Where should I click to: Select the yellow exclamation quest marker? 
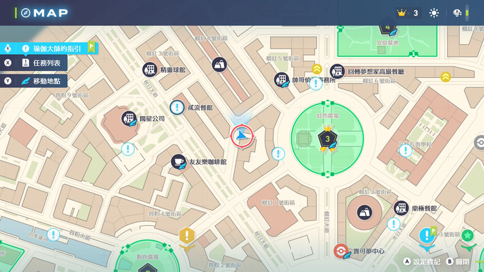coord(187,235)
